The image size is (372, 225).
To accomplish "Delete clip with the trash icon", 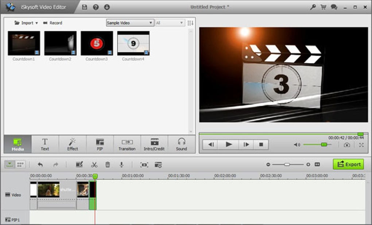I will click(108, 164).
